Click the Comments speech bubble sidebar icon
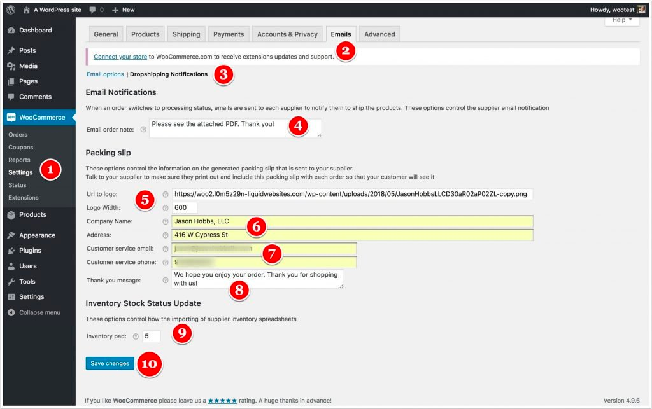The width and height of the screenshot is (652, 409). (11, 97)
